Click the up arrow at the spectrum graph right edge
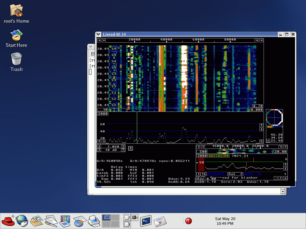 [x=261, y=125]
